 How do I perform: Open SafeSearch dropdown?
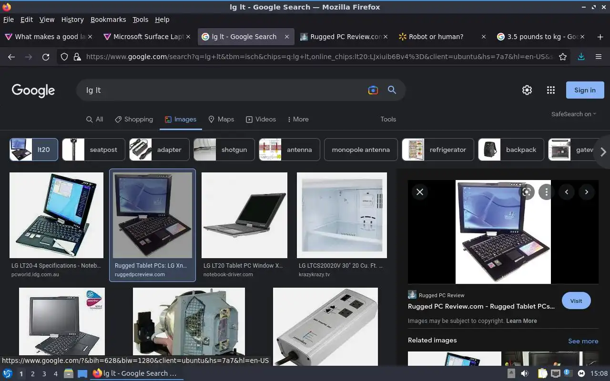coord(574,114)
